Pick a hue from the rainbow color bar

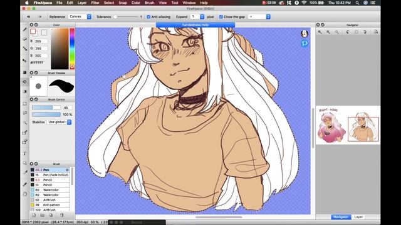click(x=72, y=49)
